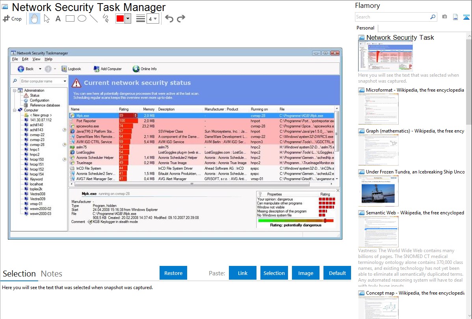Open the Semantic Web - Wikipedia snapshot title
Screen dimensions: 472x319
(x=415, y=213)
